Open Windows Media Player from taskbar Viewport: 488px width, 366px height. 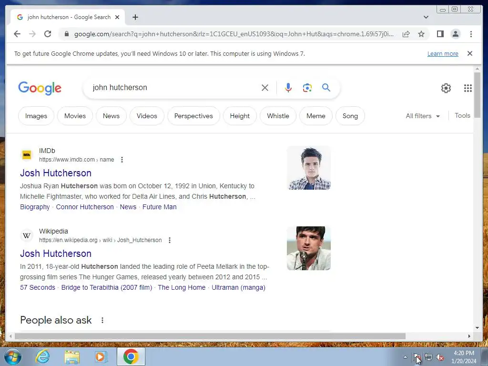coord(101,356)
